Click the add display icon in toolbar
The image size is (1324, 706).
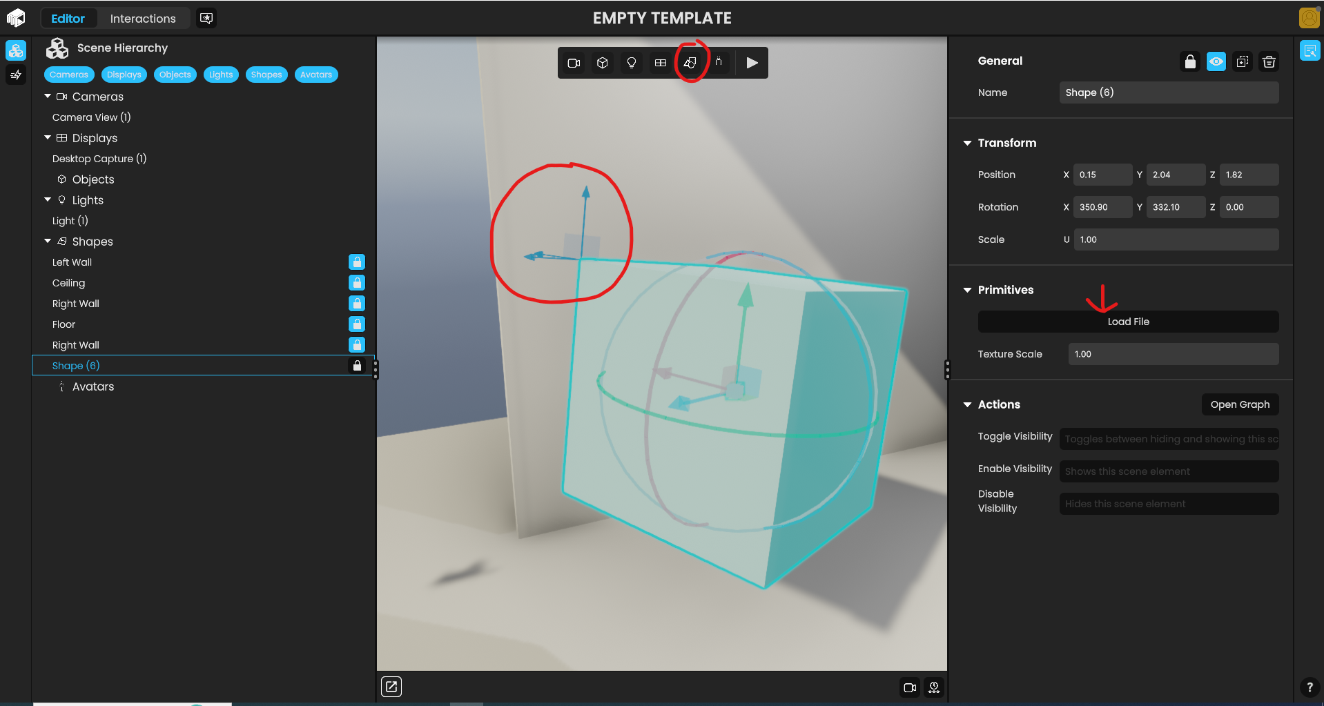tap(660, 63)
